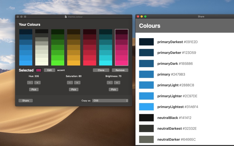This screenshot has height=146, width=234.
Task: Click the Clone button
Action: 101,70
